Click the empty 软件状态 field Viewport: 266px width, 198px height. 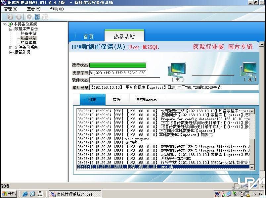(x=124, y=80)
